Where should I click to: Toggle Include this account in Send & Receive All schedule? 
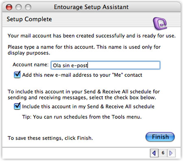click(17, 106)
